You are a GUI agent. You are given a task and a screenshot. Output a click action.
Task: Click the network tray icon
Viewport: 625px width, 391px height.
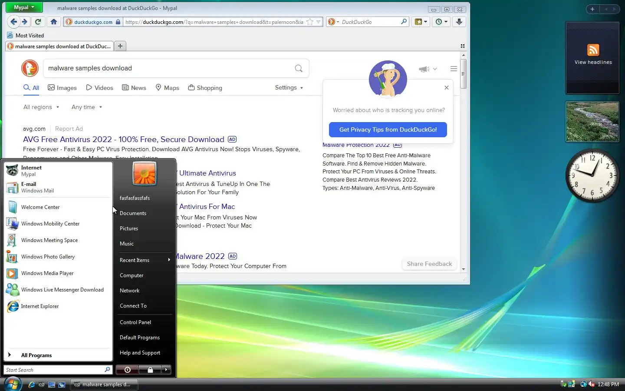583,384
